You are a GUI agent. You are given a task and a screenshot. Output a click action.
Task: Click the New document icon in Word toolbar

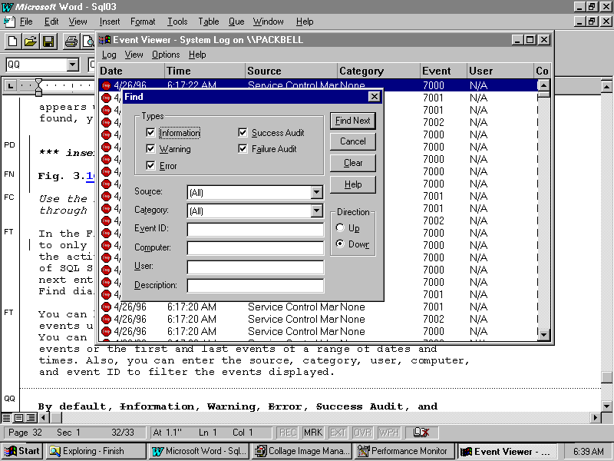pos(13,41)
